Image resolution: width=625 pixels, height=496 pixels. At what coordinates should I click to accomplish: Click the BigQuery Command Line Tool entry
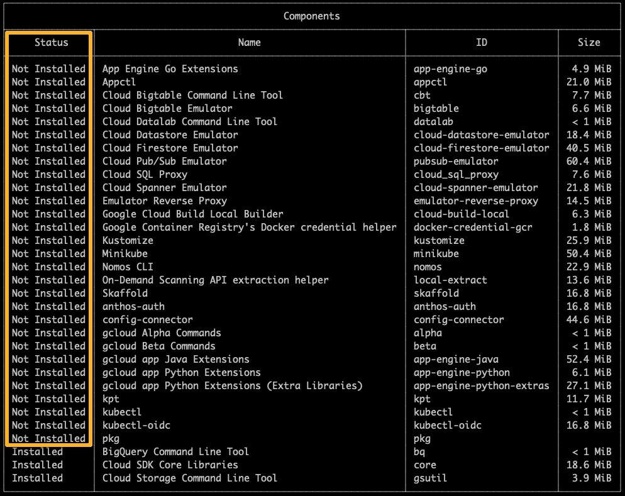click(175, 451)
